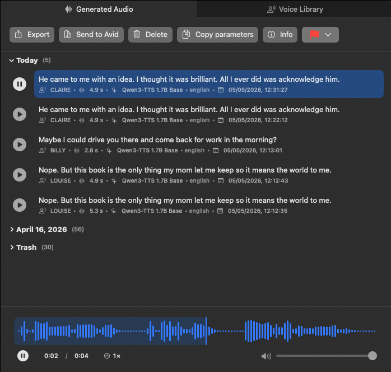This screenshot has height=372, width=391.
Task: Click the calendar icon beside 12:13:01
Action: coord(216,150)
